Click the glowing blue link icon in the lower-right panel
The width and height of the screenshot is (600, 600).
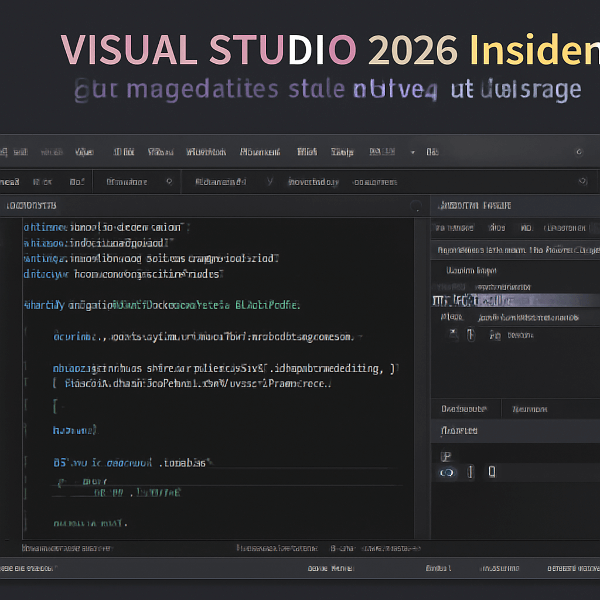(x=446, y=473)
